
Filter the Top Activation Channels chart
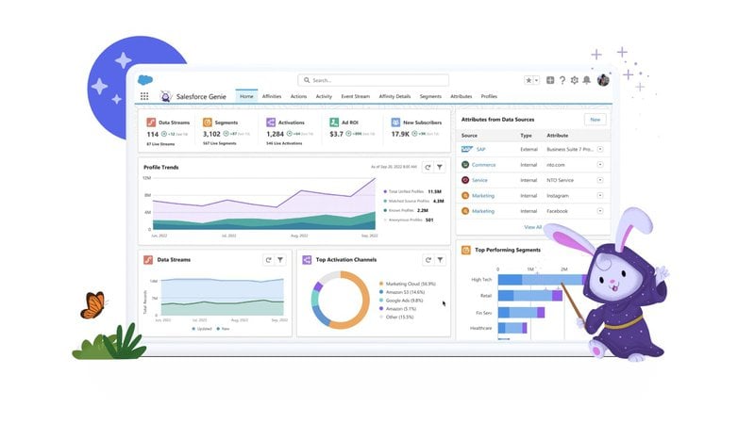[x=440, y=260]
